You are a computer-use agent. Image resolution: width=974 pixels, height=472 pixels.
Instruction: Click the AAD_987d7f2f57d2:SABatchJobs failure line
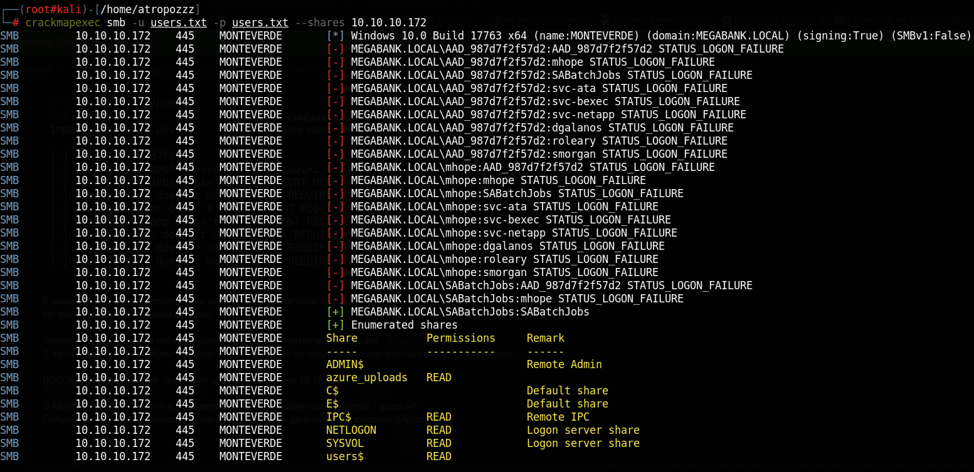[x=552, y=75]
